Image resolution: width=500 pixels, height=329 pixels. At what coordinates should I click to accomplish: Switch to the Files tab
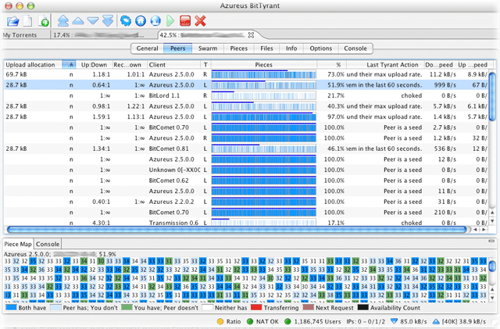(266, 48)
